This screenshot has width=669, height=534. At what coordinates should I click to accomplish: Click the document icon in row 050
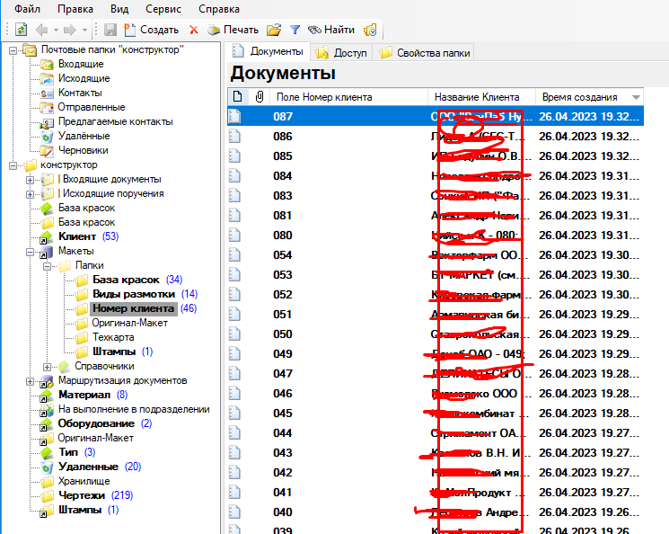(x=234, y=334)
